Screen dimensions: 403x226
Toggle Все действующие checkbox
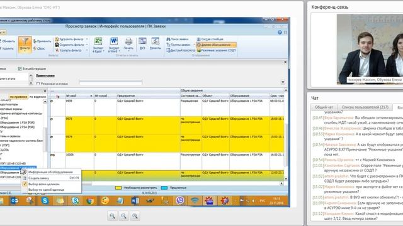[20, 68]
